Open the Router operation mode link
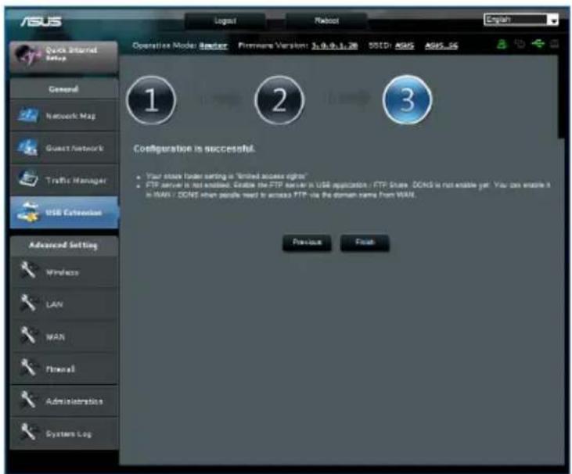The image size is (572, 474). click(213, 45)
